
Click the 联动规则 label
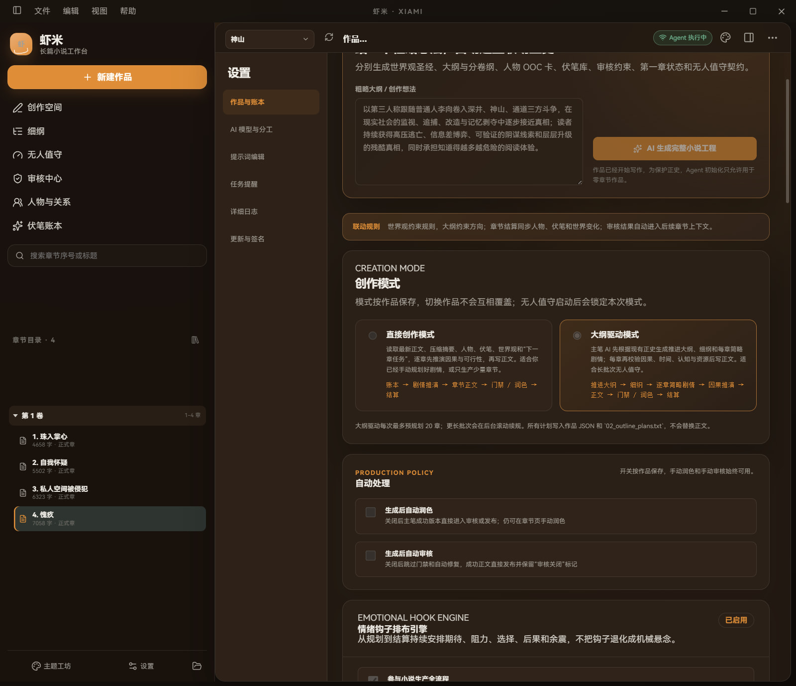[366, 227]
